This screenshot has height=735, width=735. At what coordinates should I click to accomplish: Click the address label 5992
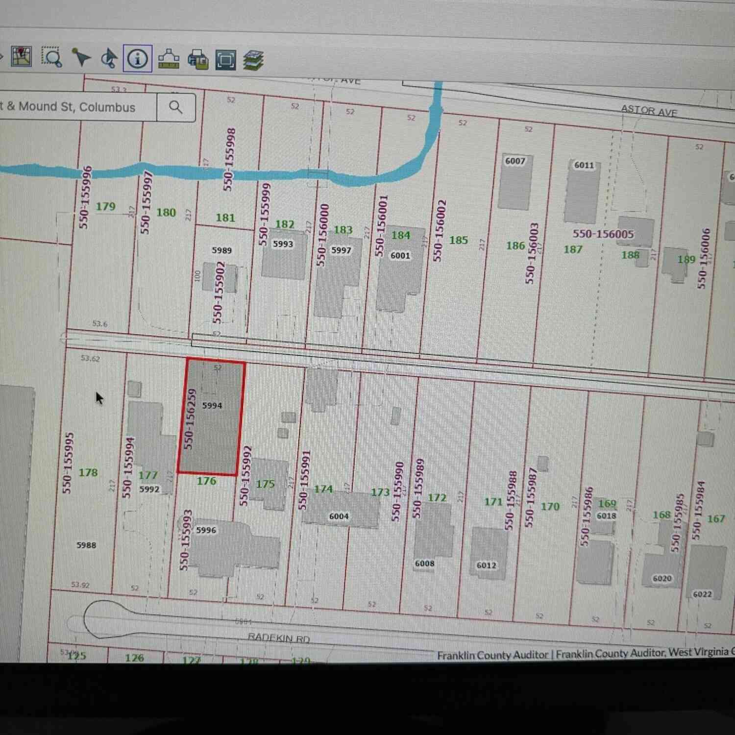click(x=149, y=489)
